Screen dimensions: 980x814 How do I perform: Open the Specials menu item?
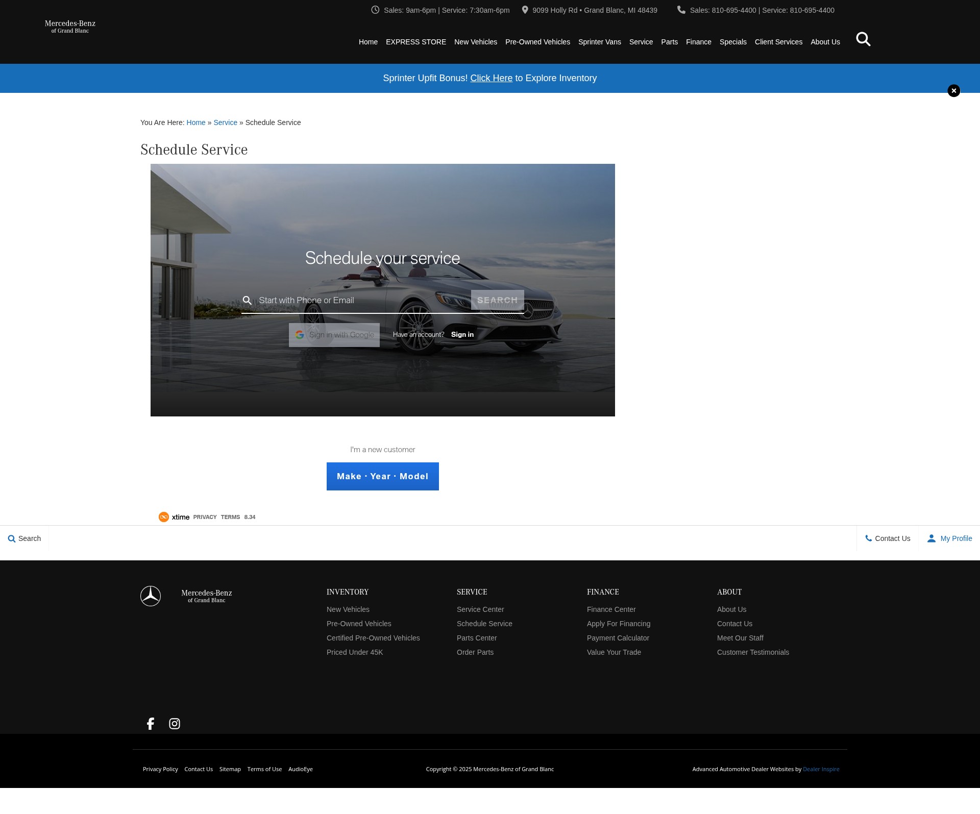pyautogui.click(x=733, y=42)
